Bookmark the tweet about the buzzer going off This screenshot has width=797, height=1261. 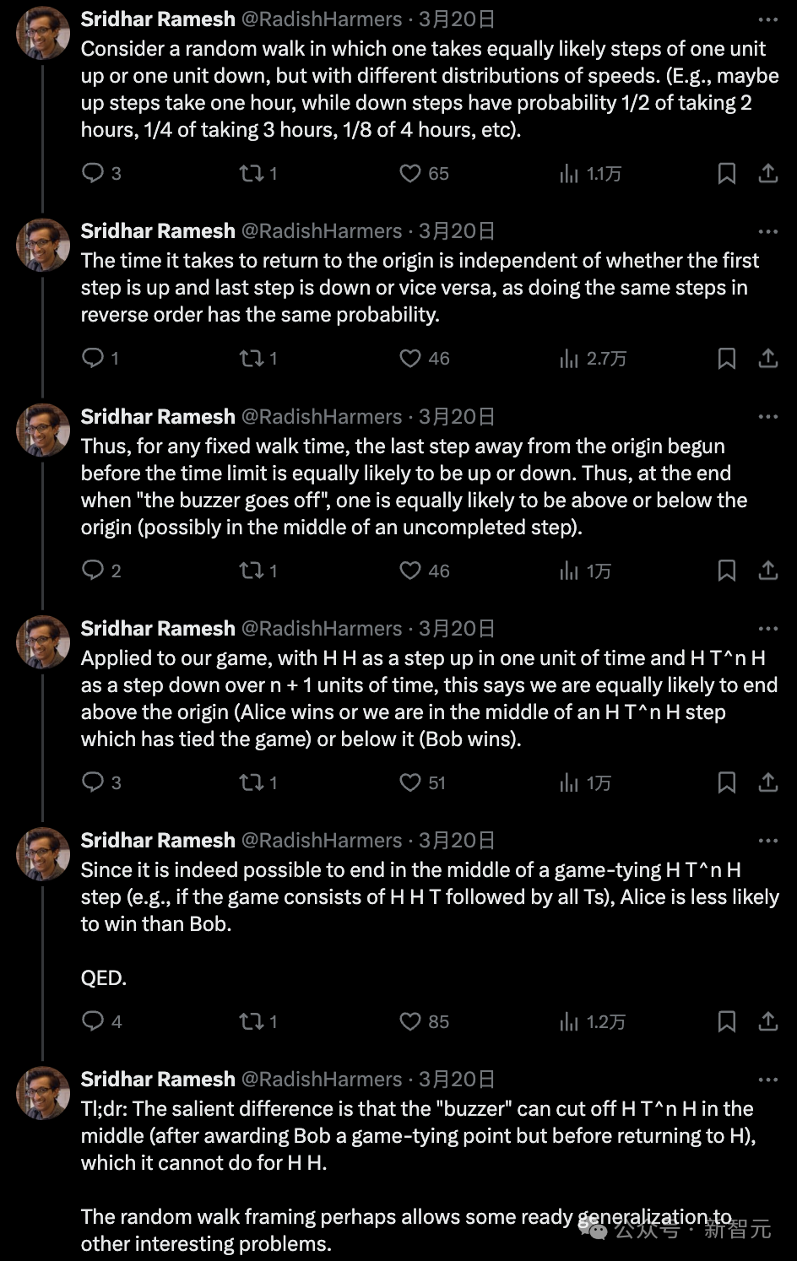tap(726, 571)
